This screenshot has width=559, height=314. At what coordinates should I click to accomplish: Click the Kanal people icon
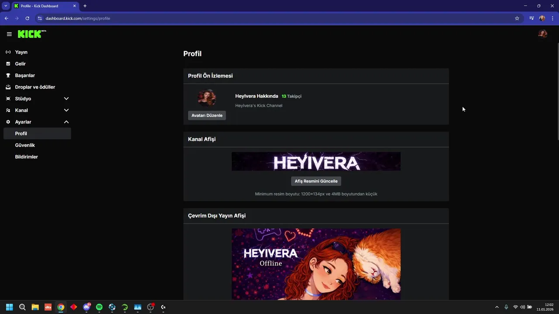pos(8,110)
